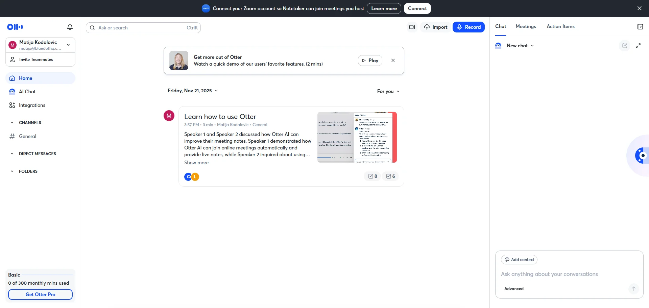
Task: Open the account dropdown for Matija Kodalovic
Action: [x=68, y=45]
